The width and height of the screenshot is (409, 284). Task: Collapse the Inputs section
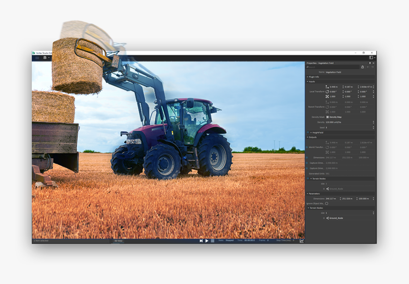click(x=308, y=82)
